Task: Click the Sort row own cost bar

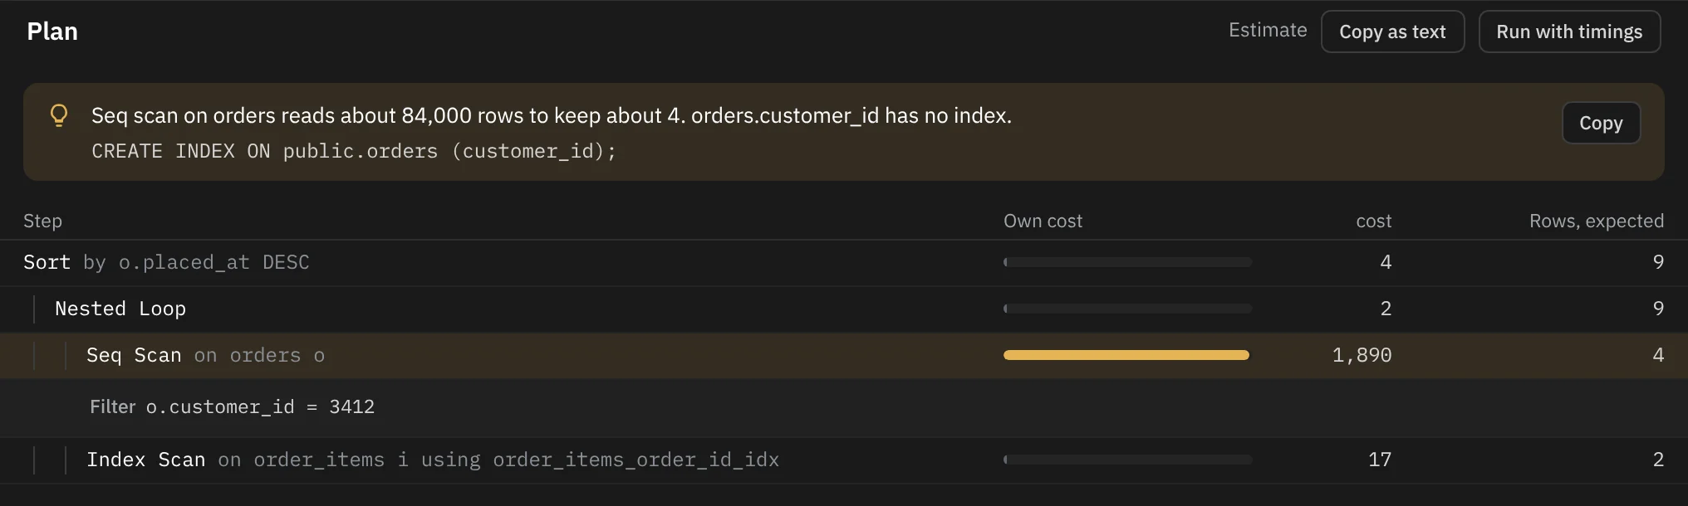Action: point(1127,262)
